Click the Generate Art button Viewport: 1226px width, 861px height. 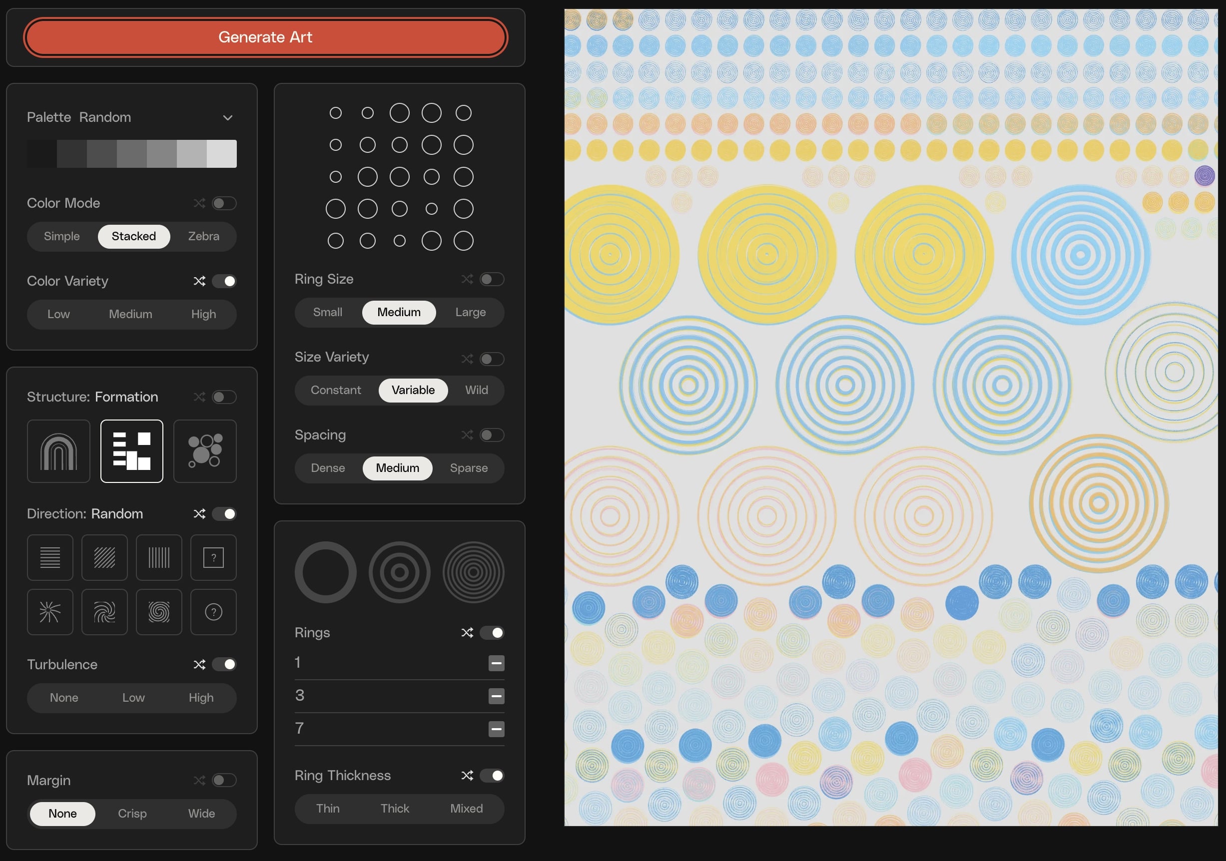coord(265,37)
